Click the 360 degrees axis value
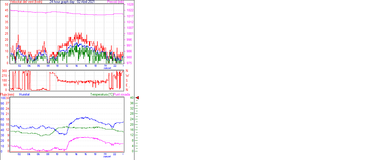 click(4, 71)
